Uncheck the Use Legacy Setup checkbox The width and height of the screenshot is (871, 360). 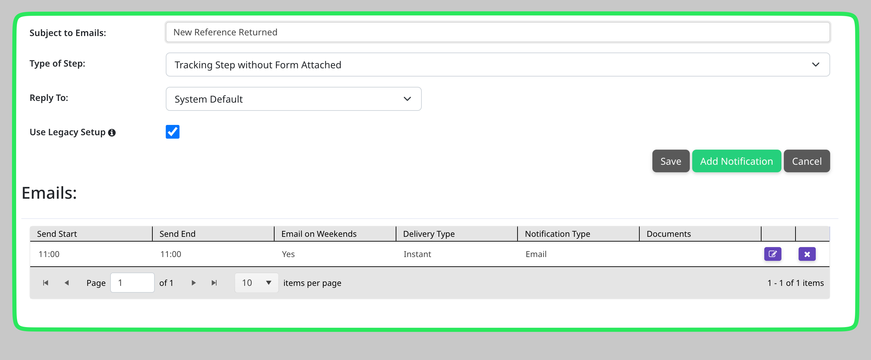tap(173, 132)
